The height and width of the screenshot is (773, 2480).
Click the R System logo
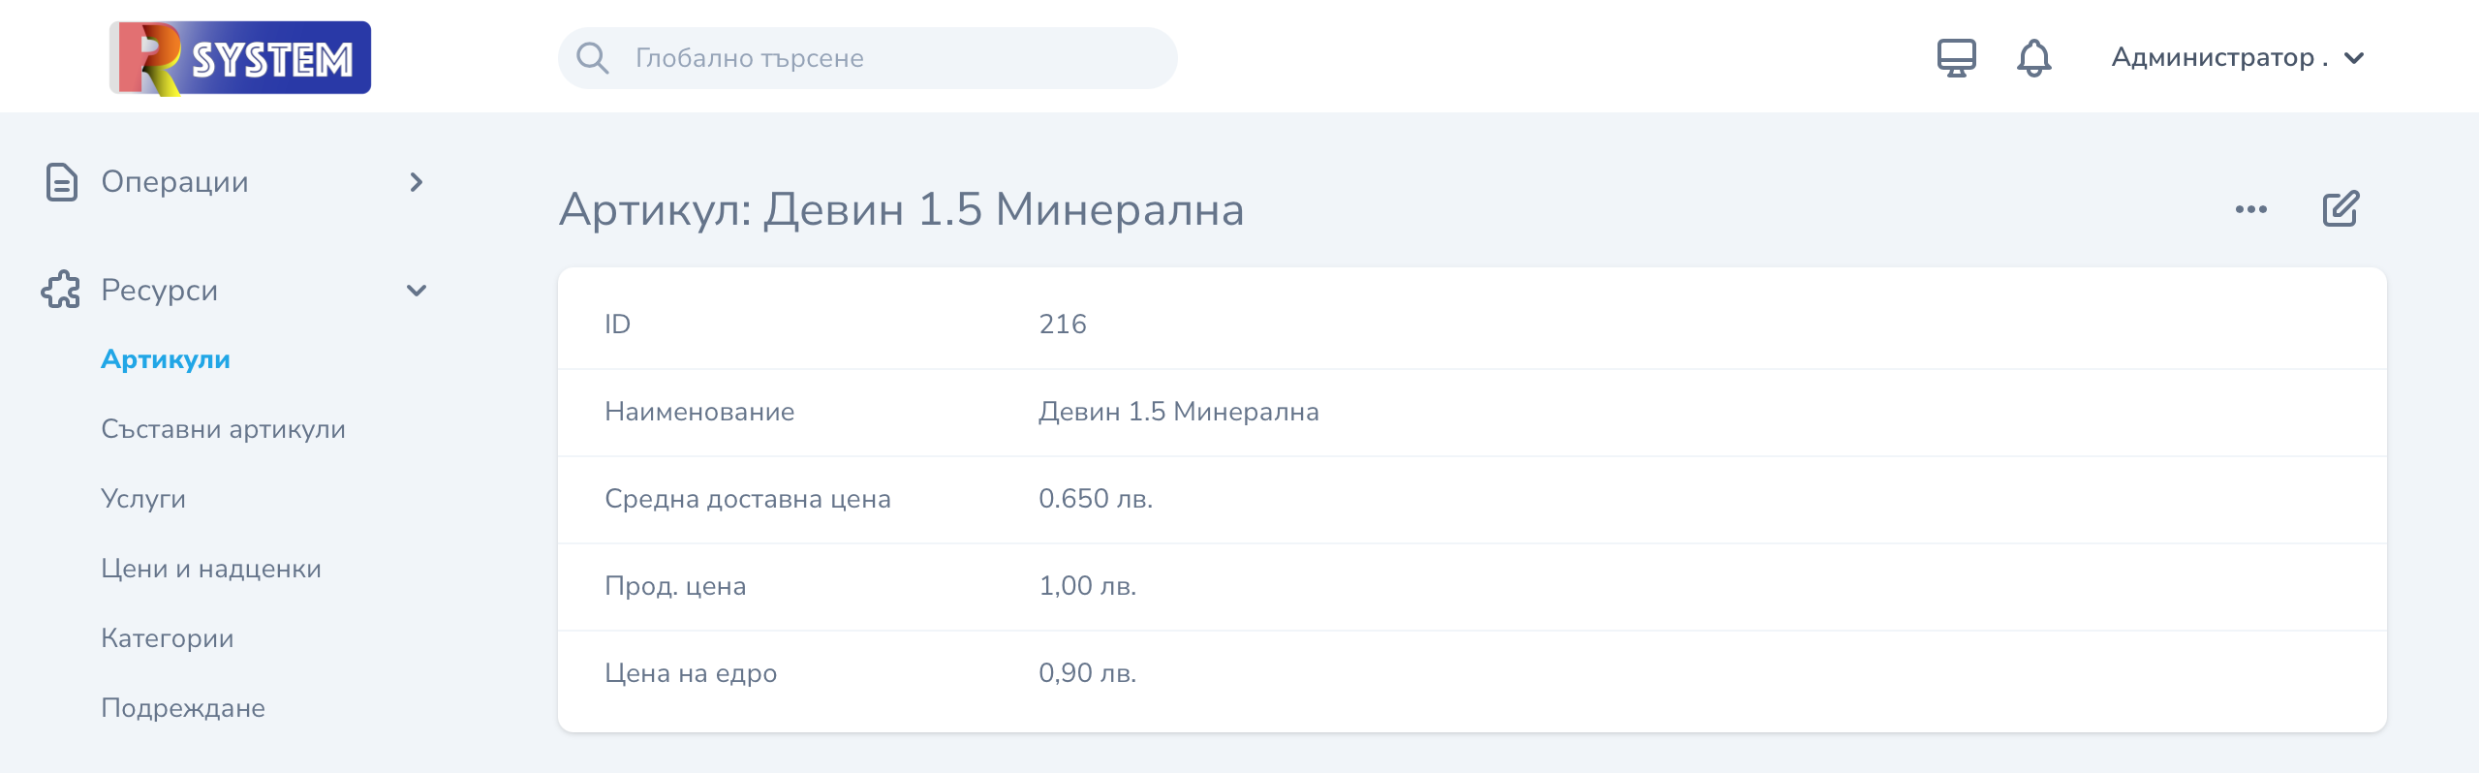point(240,58)
